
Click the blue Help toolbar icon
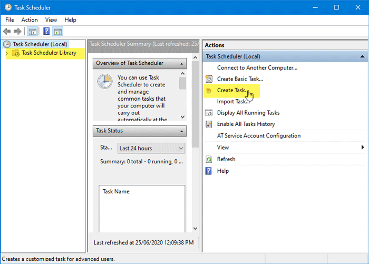(46, 31)
